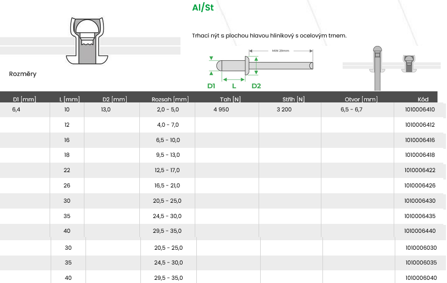
Task: Click the D2 [mm] column header
Action: pos(115,99)
